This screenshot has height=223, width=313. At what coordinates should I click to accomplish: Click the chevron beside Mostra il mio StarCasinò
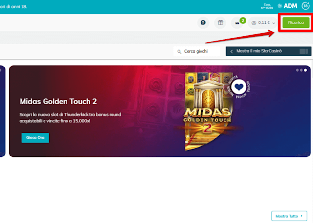point(231,51)
